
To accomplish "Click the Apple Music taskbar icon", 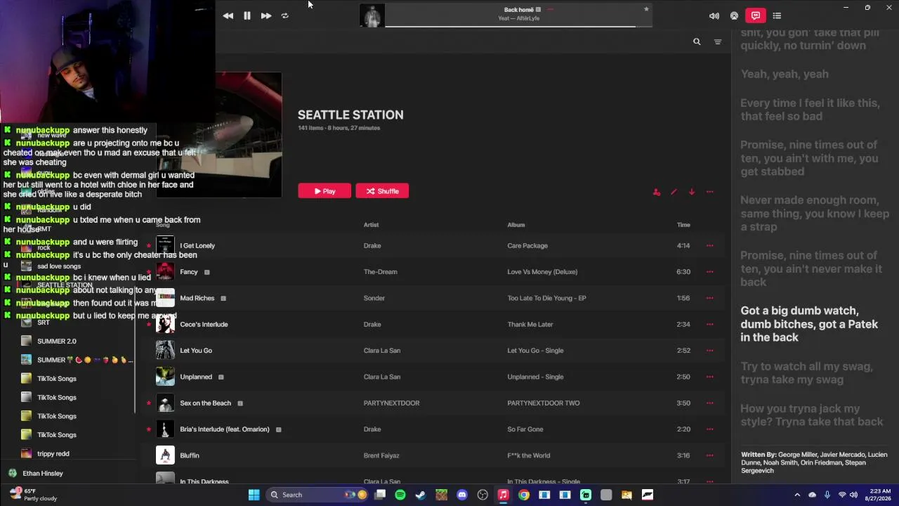I will 503,495.
